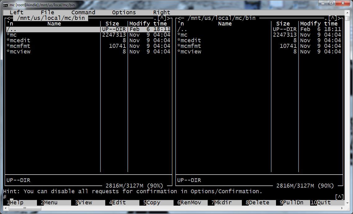Click the 2Menu function key button
Screen dimensions: 353x214
[56, 203]
